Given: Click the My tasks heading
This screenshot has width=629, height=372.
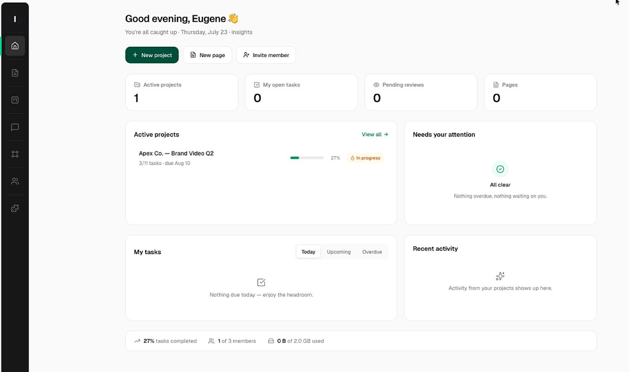Looking at the screenshot, I should [x=148, y=252].
